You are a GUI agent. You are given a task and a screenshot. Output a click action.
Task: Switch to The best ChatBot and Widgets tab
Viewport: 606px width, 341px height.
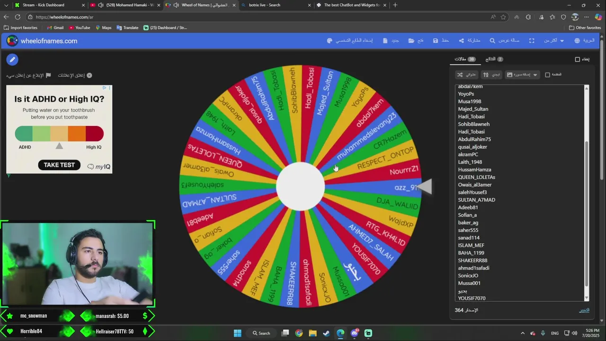[x=350, y=5]
